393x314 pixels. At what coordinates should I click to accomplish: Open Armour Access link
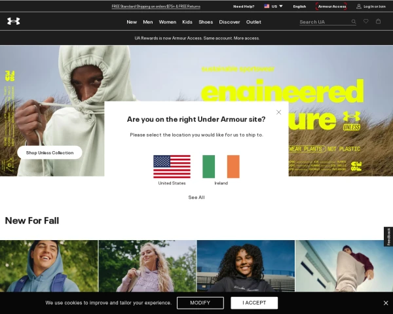tap(331, 7)
